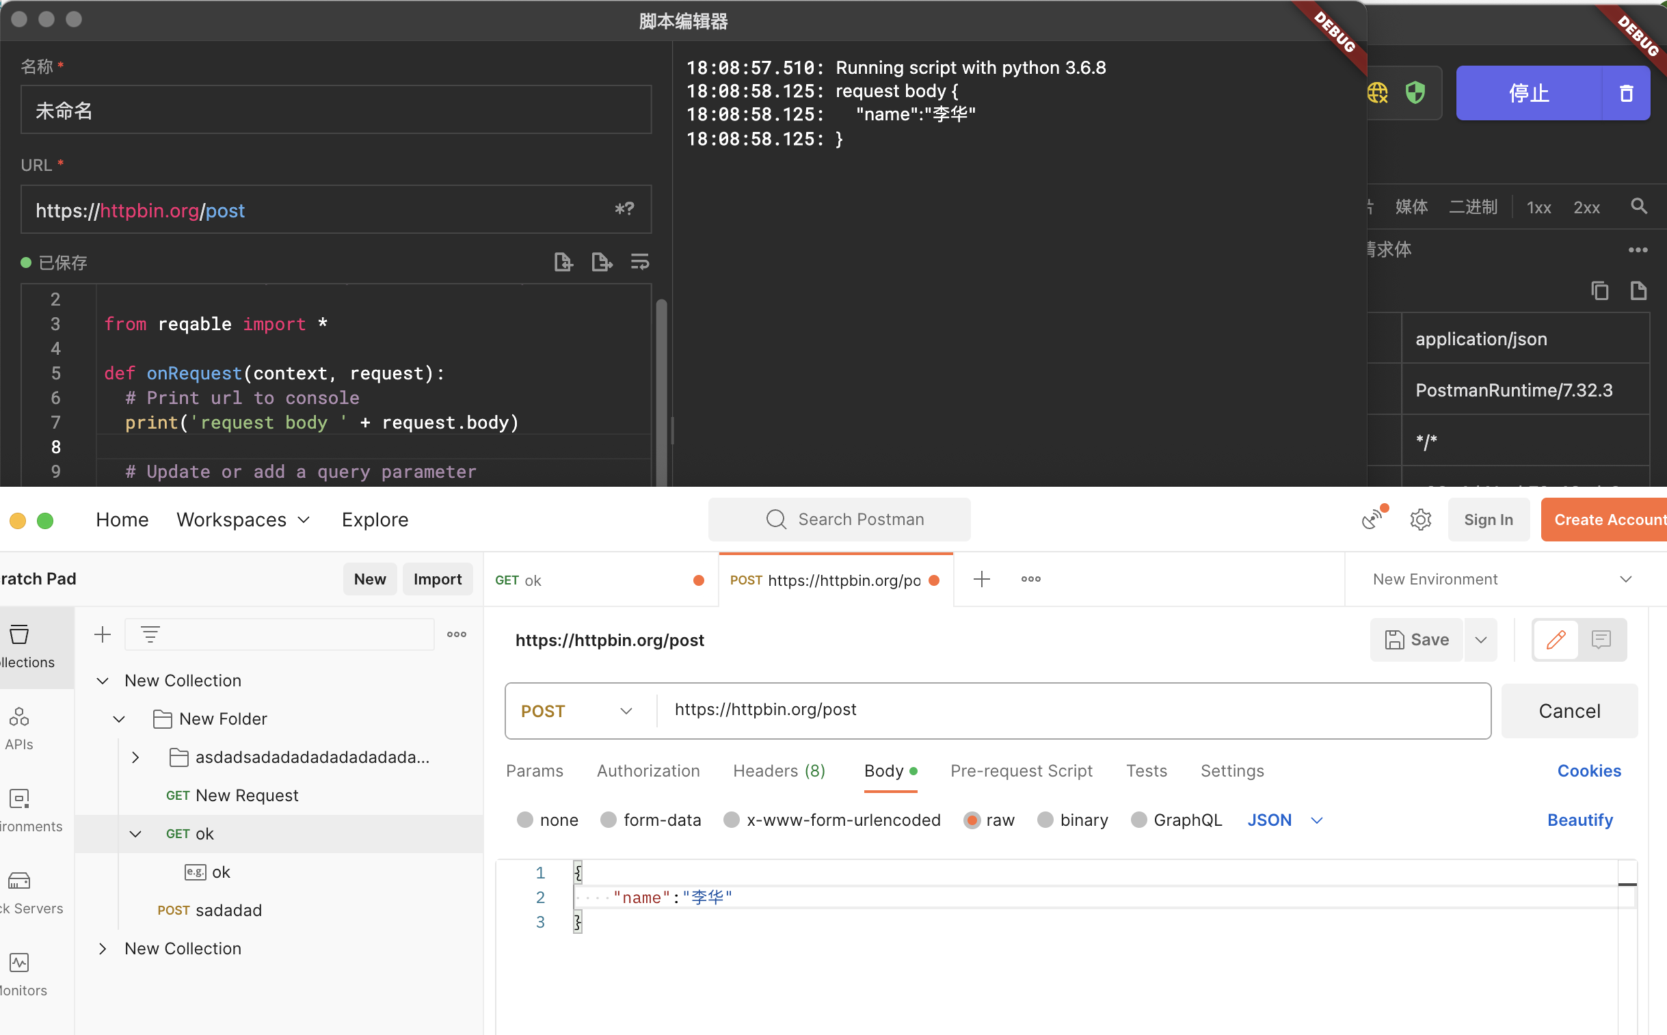Choose the form-data body type
This screenshot has width=1667, height=1035.
[608, 820]
